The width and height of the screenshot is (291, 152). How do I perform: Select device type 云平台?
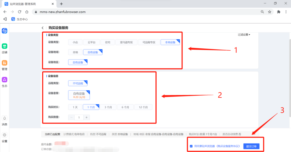[x=92, y=42]
